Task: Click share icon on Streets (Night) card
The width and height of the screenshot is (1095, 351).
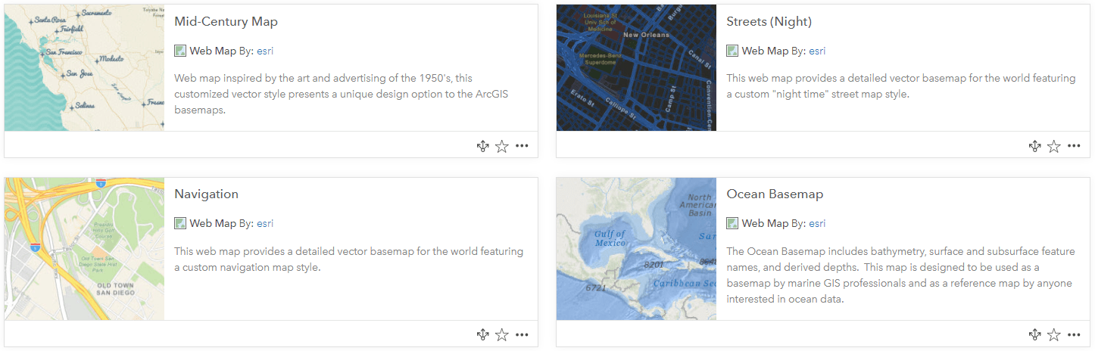Action: tap(1034, 146)
